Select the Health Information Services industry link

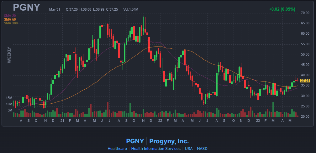click(x=156, y=149)
